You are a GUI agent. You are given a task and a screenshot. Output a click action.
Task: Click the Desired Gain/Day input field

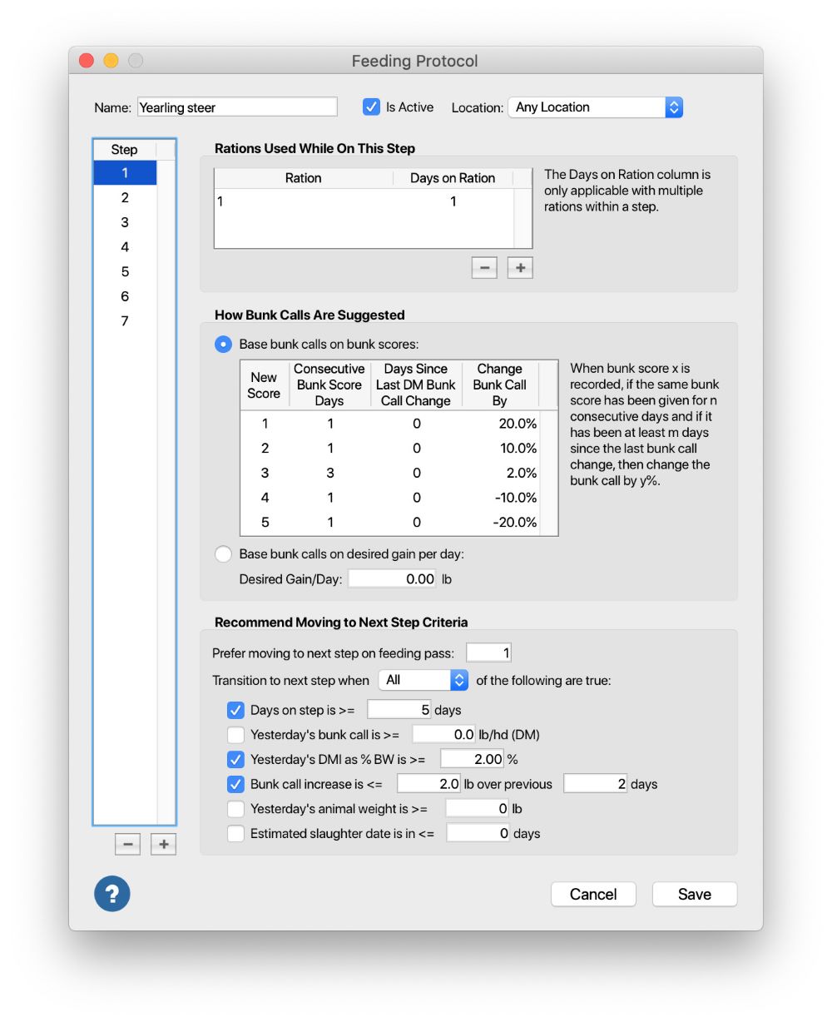(392, 579)
